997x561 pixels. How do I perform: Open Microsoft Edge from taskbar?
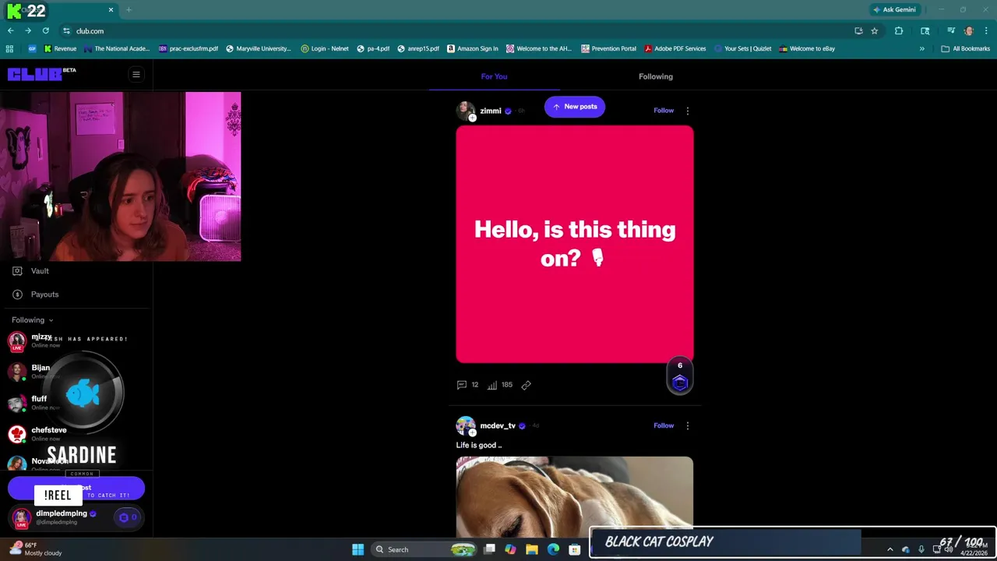pyautogui.click(x=553, y=549)
